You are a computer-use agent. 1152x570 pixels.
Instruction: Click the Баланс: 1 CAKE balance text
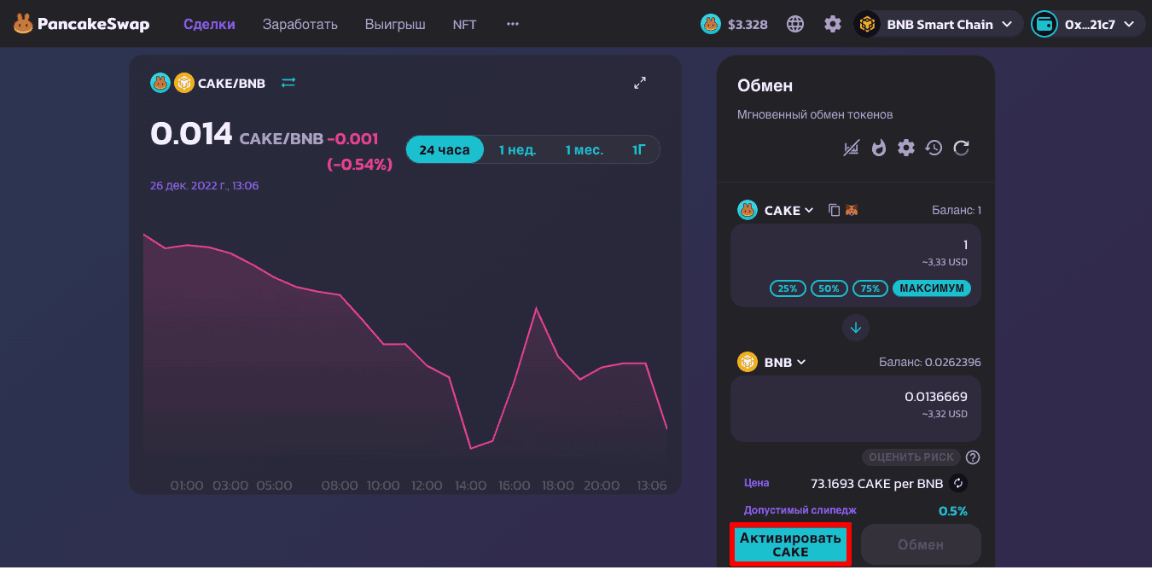click(957, 210)
